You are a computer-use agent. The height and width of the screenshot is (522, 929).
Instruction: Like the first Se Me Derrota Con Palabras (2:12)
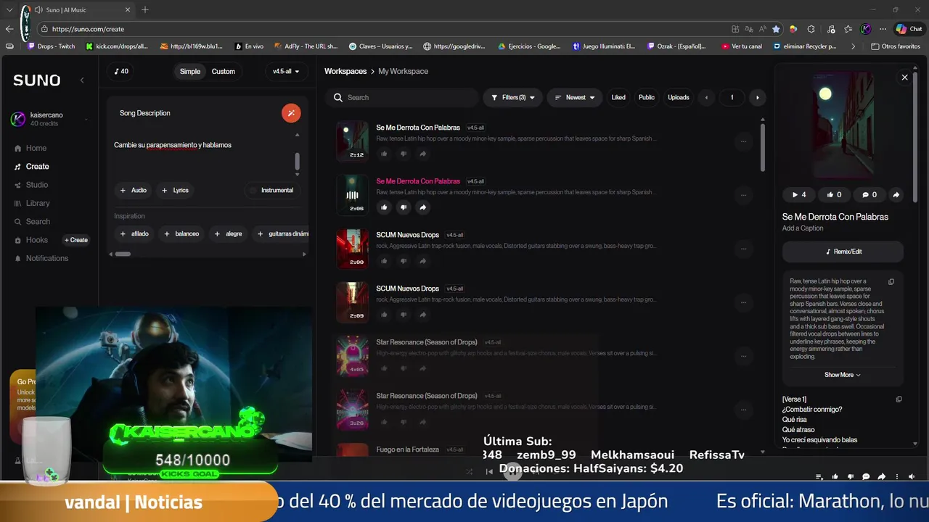coord(384,154)
